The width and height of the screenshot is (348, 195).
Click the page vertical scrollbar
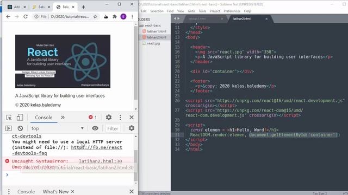click(135, 63)
